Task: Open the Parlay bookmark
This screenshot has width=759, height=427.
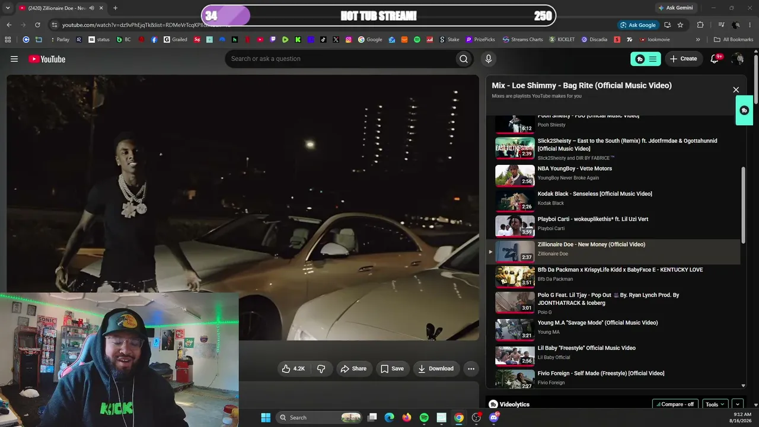Action: pyautogui.click(x=60, y=40)
